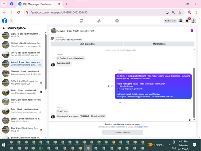React to the purple message with the emoji icon

click(x=112, y=86)
